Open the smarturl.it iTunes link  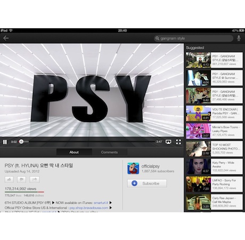[x=101, y=203]
